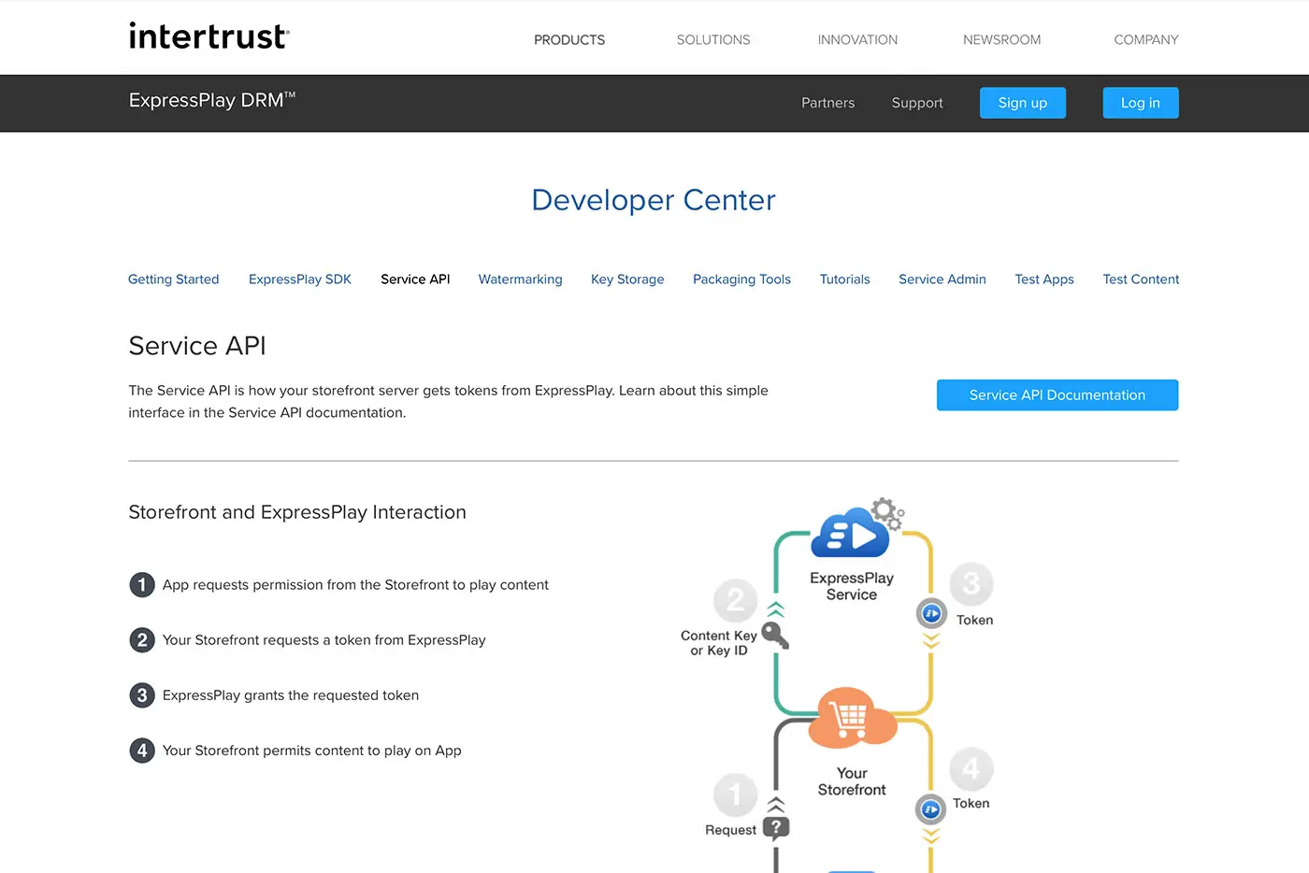The image size is (1309, 873).
Task: Click the orange storefront shopping cart icon
Action: [x=852, y=718]
